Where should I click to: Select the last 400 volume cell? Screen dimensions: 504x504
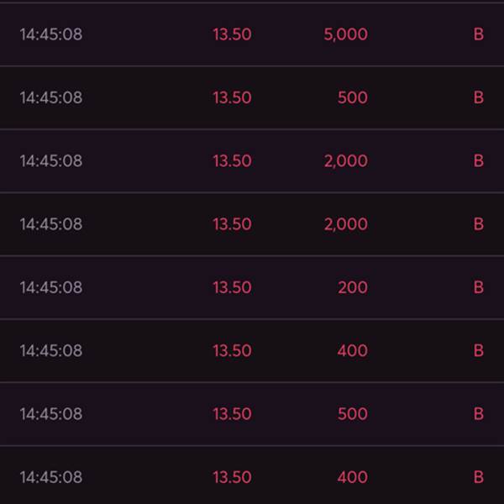tap(352, 477)
